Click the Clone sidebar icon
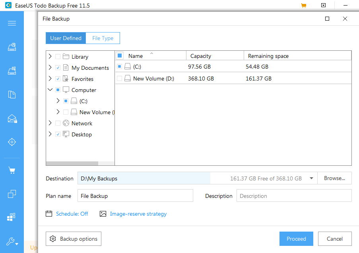The image size is (359, 253). [12, 194]
